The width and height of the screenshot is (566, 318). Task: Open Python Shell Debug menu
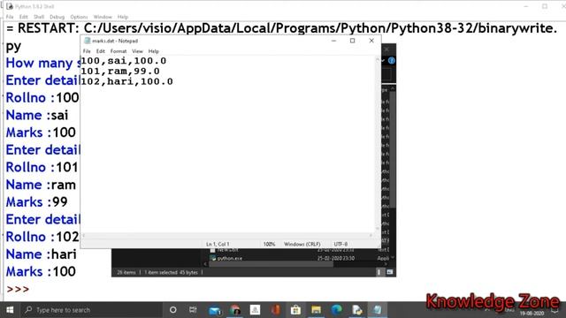(57, 17)
